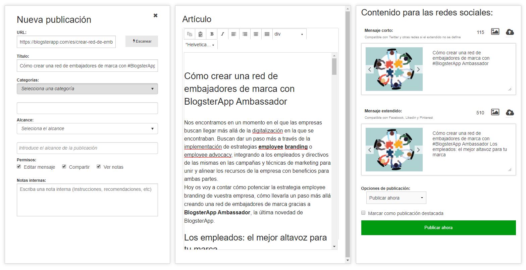Show next image in Mensaje extendido carousel
The image size is (526, 270).
click(x=419, y=150)
